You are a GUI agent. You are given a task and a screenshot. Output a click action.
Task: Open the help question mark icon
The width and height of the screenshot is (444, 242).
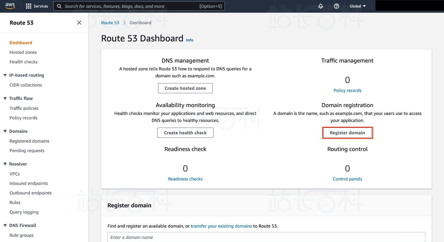click(x=336, y=6)
